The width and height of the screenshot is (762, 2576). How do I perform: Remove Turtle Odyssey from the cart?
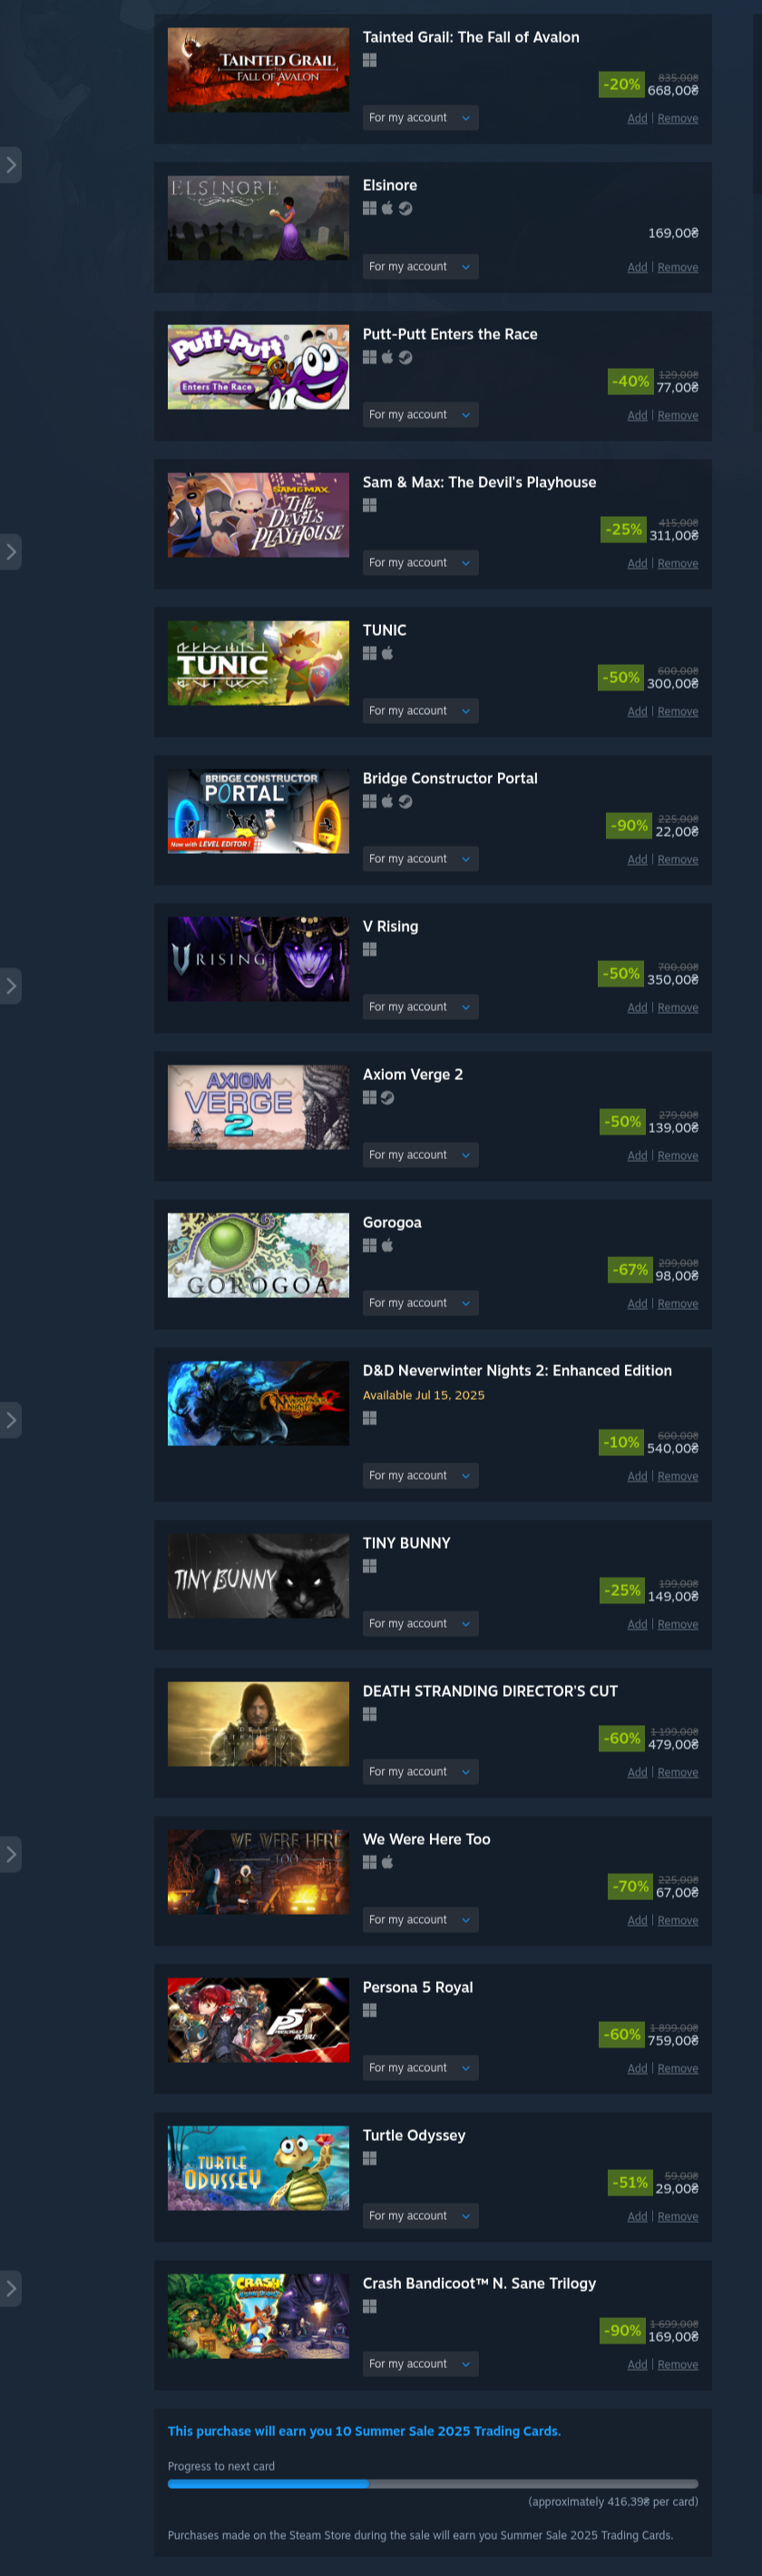[x=679, y=2216]
